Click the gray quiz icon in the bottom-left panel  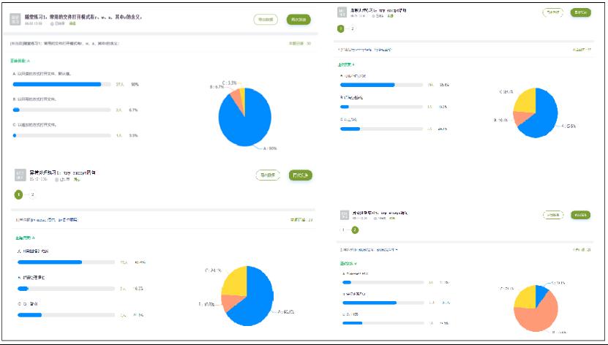pyautogui.click(x=20, y=175)
